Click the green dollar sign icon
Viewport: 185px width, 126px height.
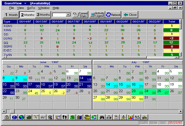tap(72, 117)
